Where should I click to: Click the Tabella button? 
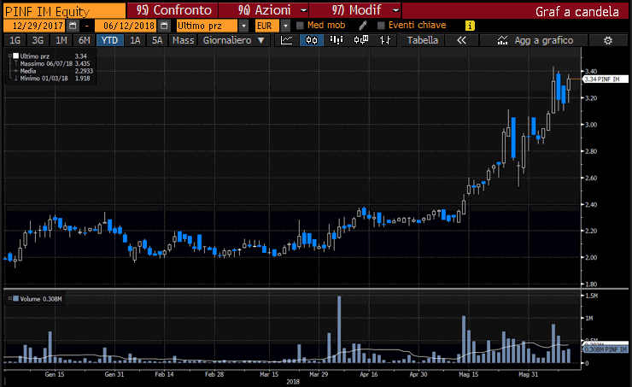click(x=423, y=40)
